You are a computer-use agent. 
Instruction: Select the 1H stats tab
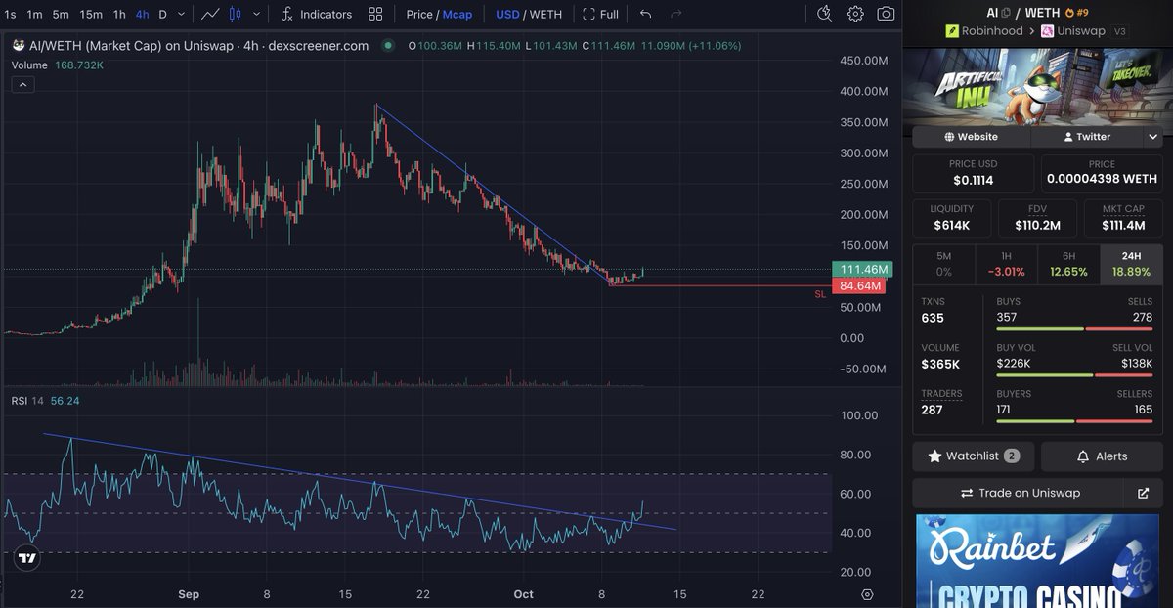click(x=1006, y=263)
